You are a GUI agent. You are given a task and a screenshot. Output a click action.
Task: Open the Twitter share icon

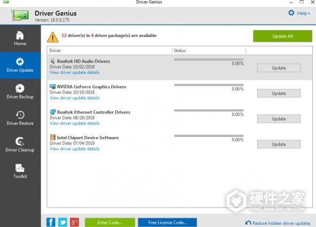click(63, 222)
